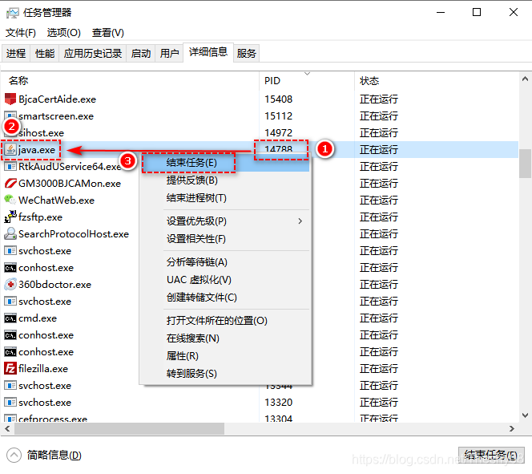The image size is (532, 474).
Task: Switch to the Startup tab
Action: pos(141,53)
